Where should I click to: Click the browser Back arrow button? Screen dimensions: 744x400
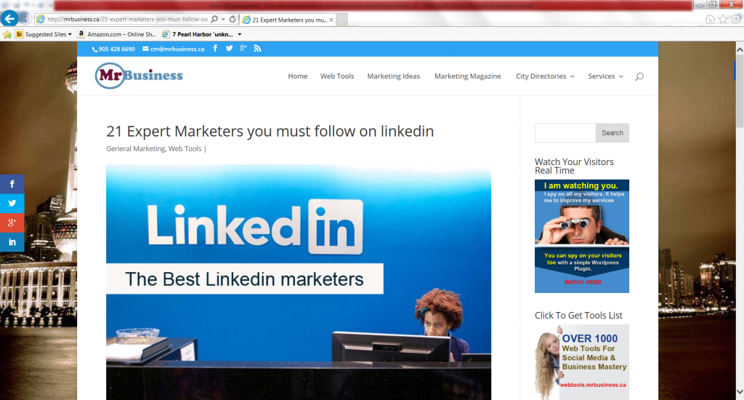(x=9, y=19)
